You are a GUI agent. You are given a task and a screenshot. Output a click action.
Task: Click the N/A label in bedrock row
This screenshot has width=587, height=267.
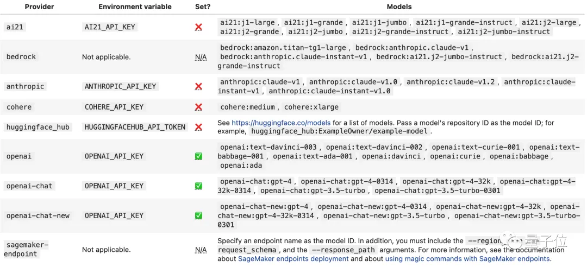pos(201,57)
